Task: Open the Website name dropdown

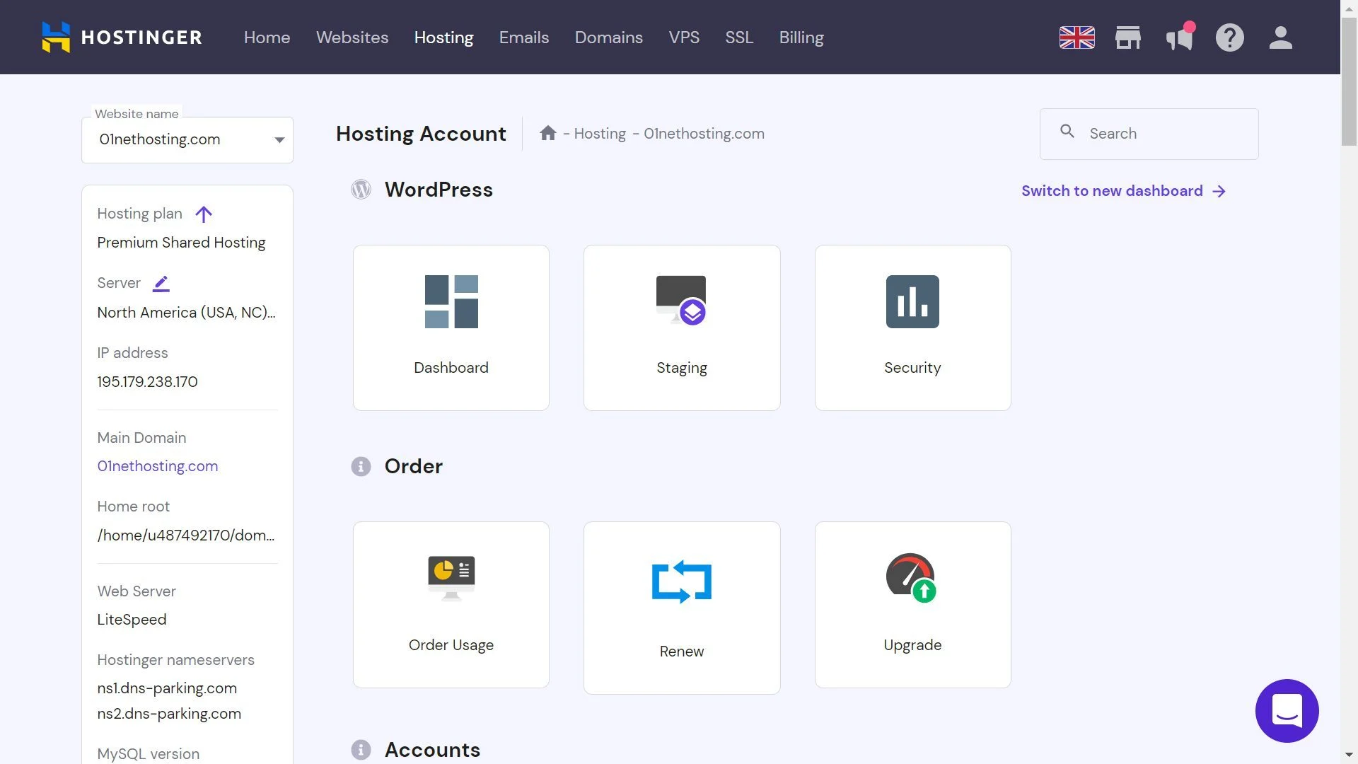Action: [279, 139]
